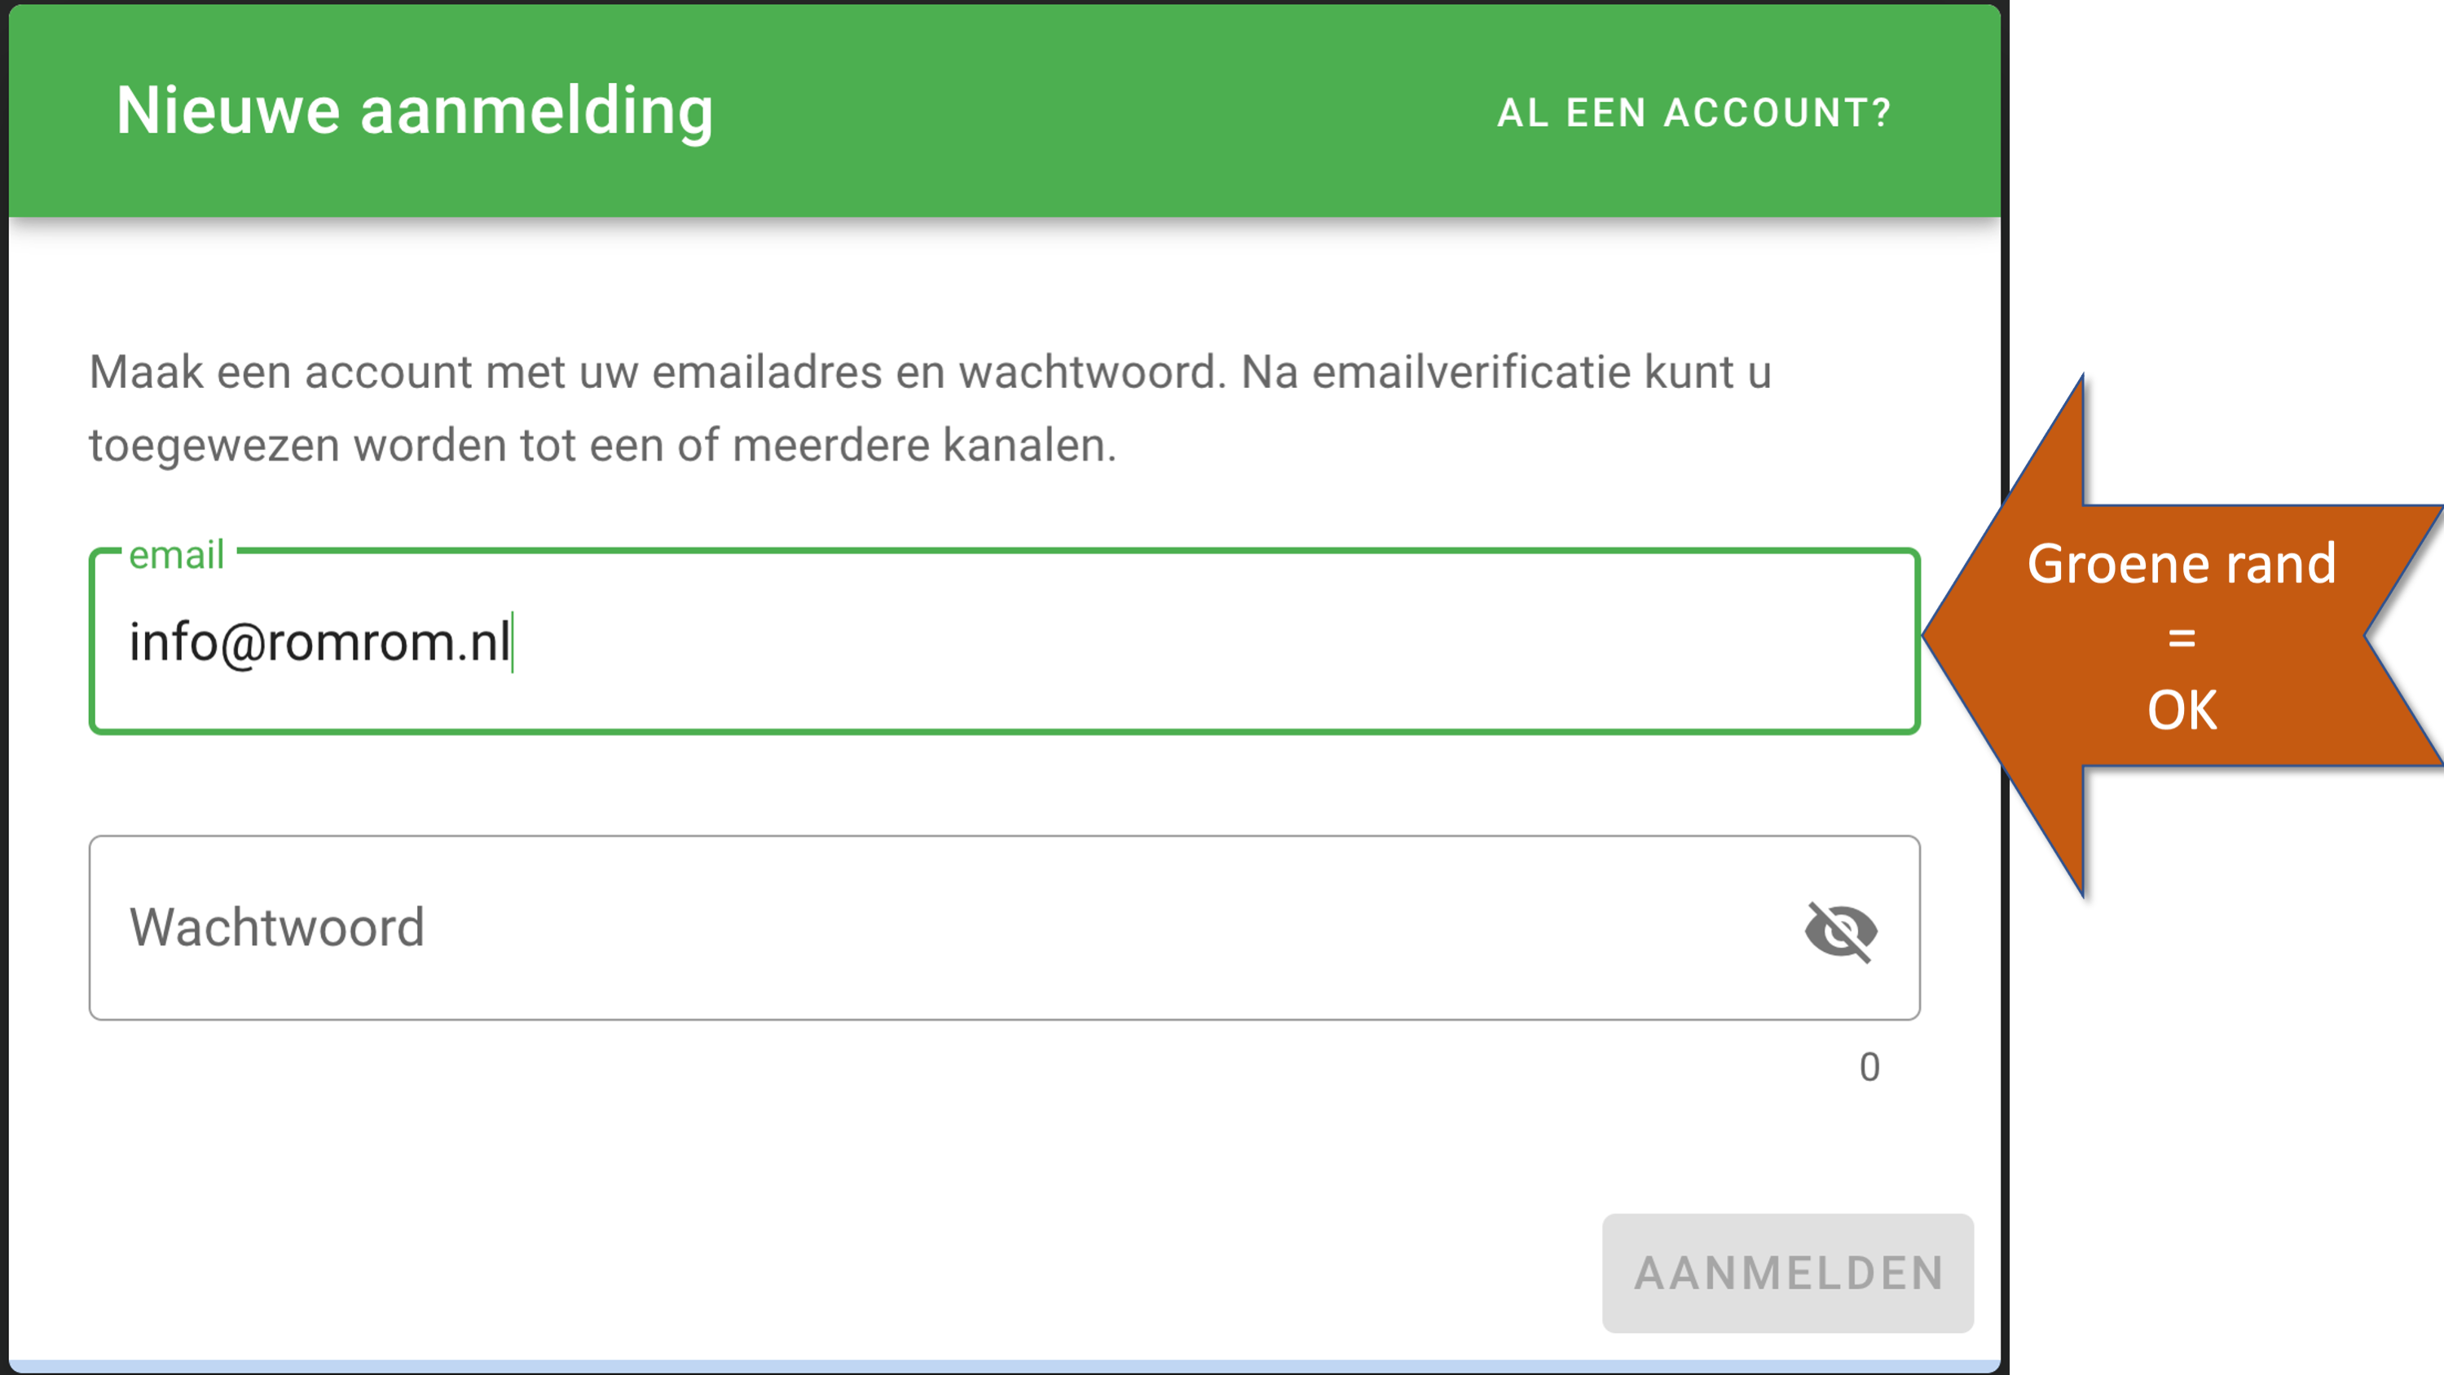Click the Nieuwe aanmelding heading
2444x1375 pixels.
click(415, 110)
